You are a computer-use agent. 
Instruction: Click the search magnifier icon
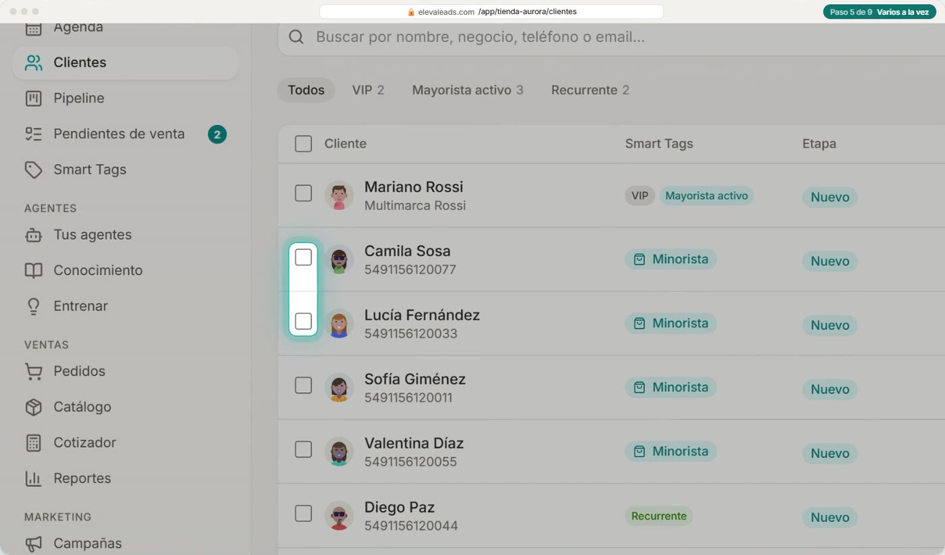click(296, 37)
